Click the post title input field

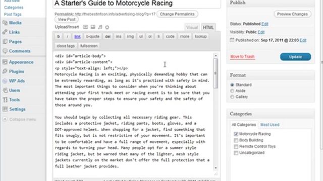137,4
